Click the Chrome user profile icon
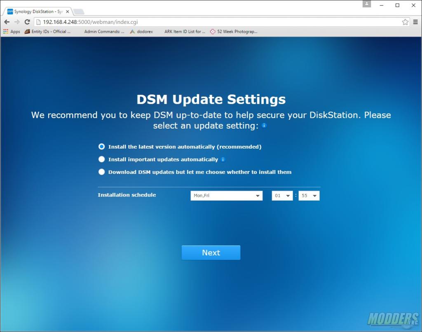Screen dimensions: 422x332 point(366,4)
